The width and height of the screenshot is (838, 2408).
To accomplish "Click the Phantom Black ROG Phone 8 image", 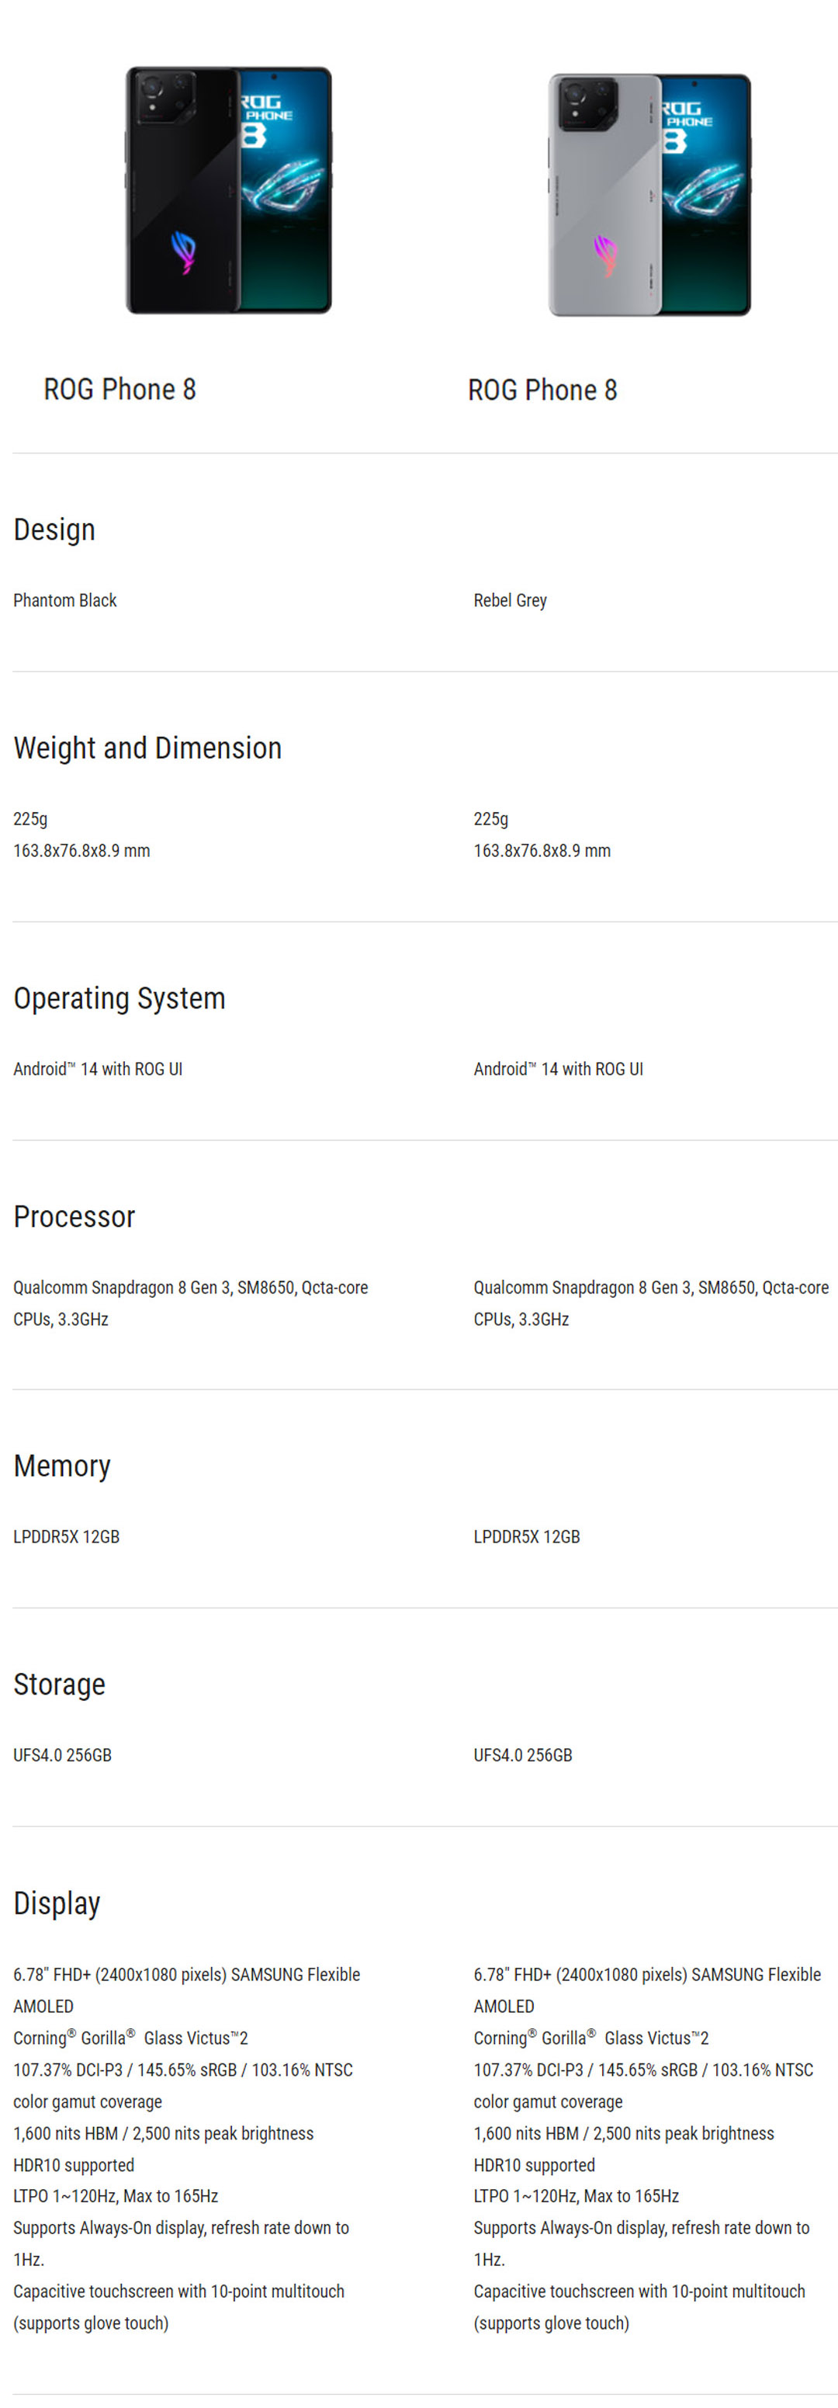I will click(229, 191).
